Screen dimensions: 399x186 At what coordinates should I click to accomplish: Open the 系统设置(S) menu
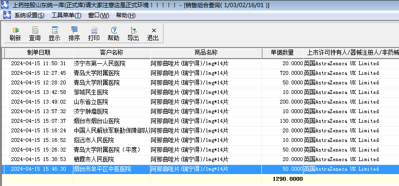point(29,15)
